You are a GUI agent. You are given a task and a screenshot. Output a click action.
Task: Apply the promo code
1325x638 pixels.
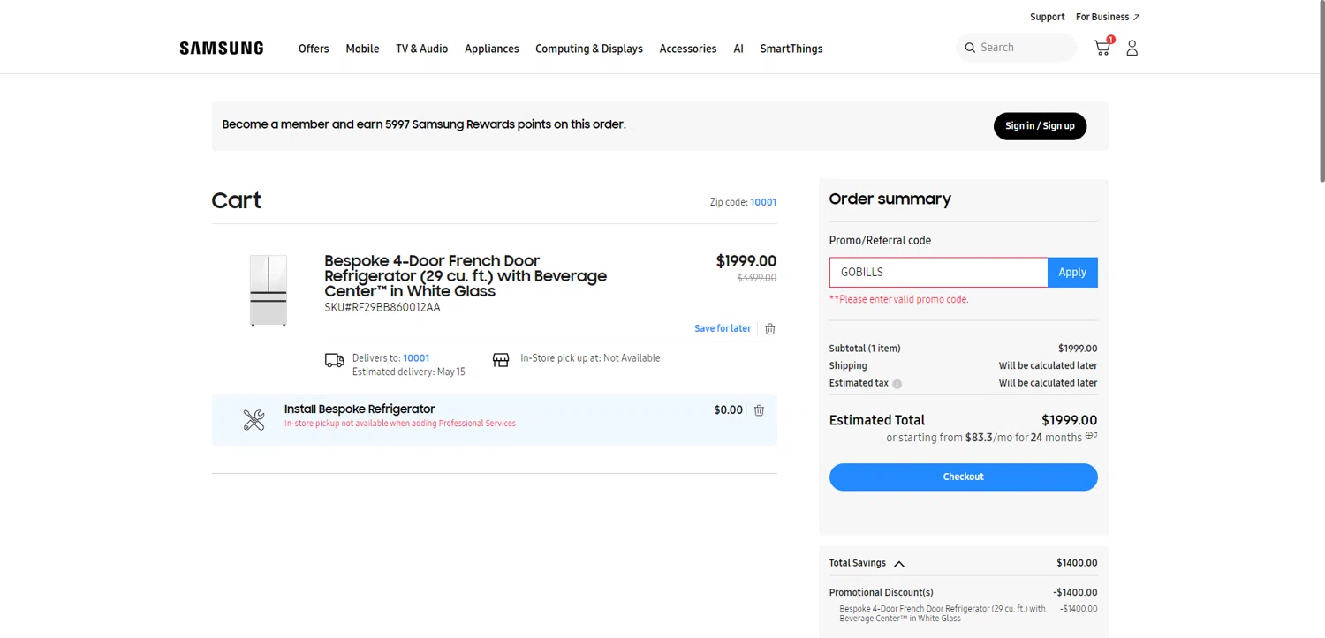click(1072, 273)
